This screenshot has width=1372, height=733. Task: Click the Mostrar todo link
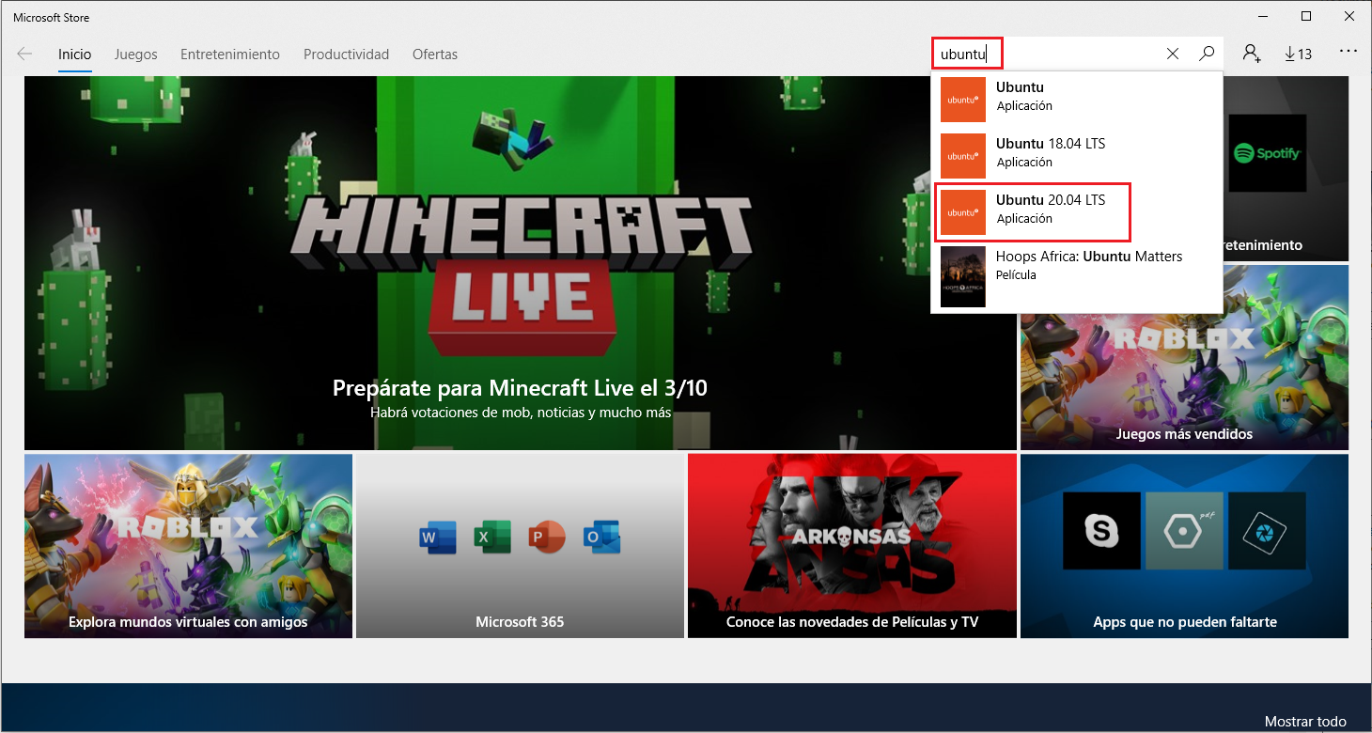(1304, 722)
